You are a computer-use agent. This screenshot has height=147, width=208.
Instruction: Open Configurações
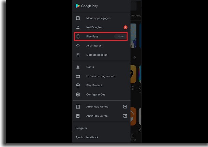tap(101, 94)
